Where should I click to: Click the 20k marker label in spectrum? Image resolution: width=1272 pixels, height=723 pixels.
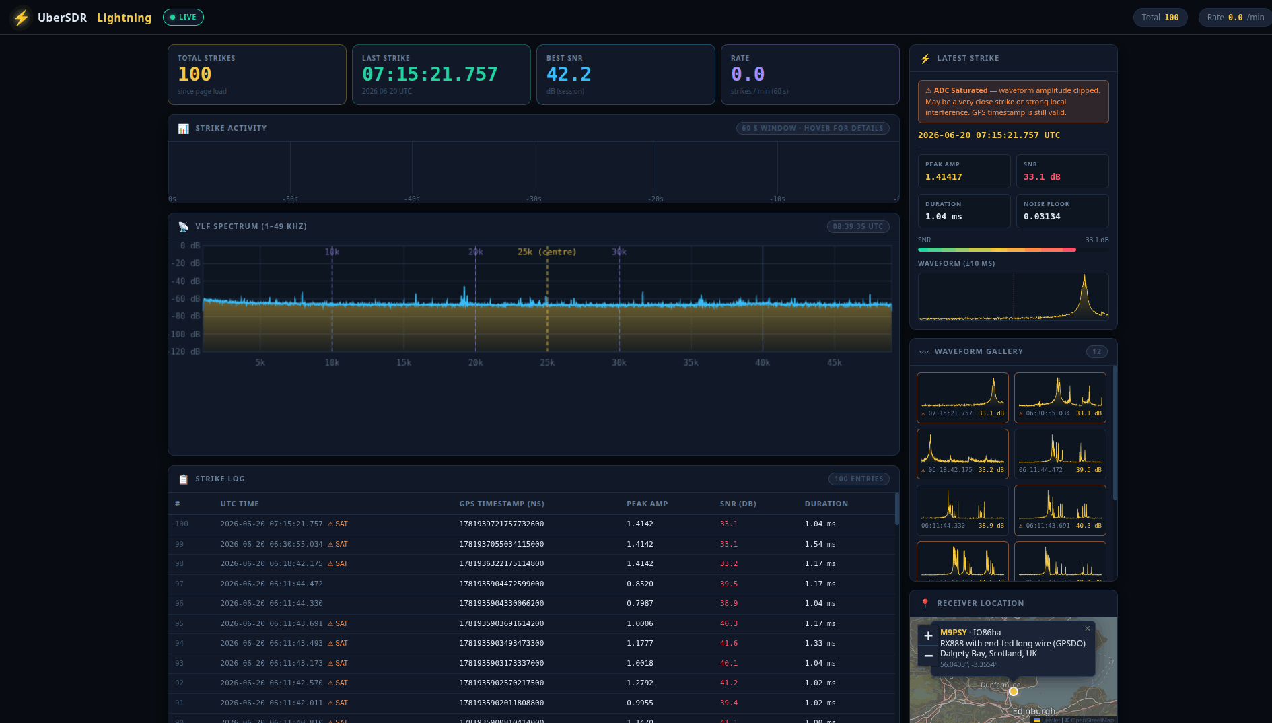(x=475, y=252)
